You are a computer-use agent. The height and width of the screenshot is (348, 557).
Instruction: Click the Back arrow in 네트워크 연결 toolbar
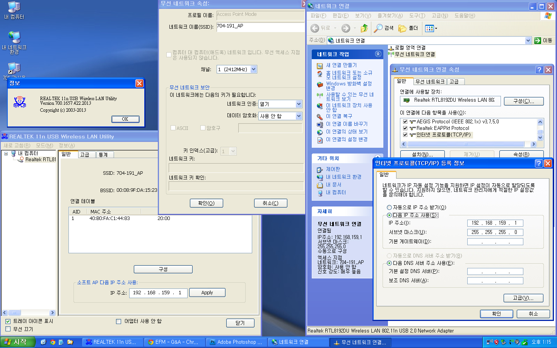pos(315,28)
